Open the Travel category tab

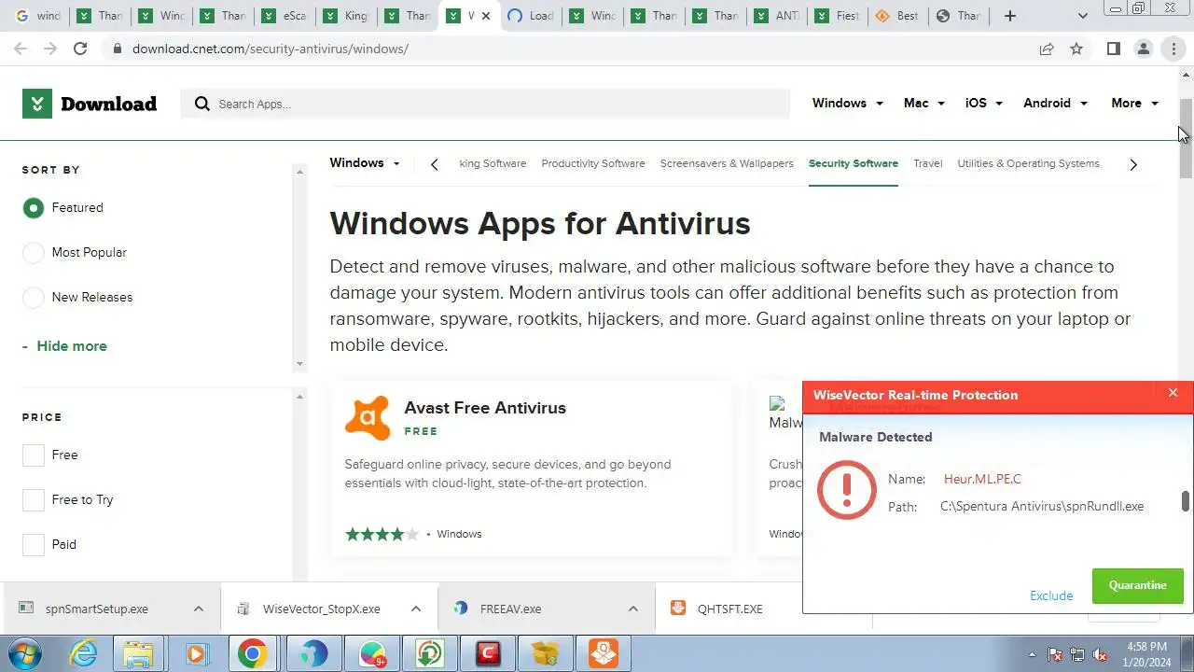point(928,163)
